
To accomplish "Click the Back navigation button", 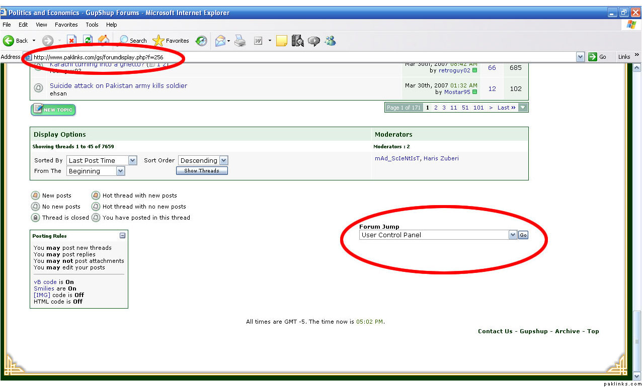I will (16, 41).
